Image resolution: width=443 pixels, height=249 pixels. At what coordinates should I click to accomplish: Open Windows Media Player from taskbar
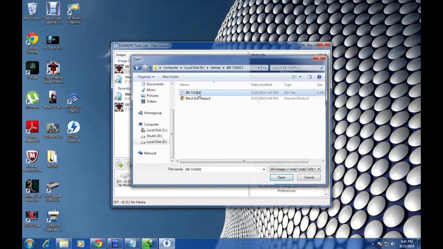(x=81, y=243)
